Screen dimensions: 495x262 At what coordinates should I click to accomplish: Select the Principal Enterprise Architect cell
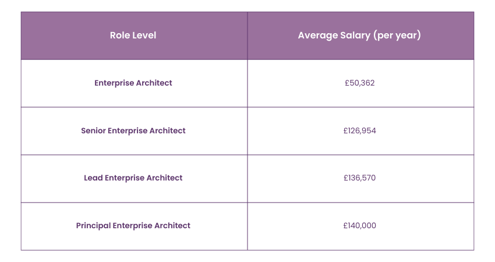[133, 225]
